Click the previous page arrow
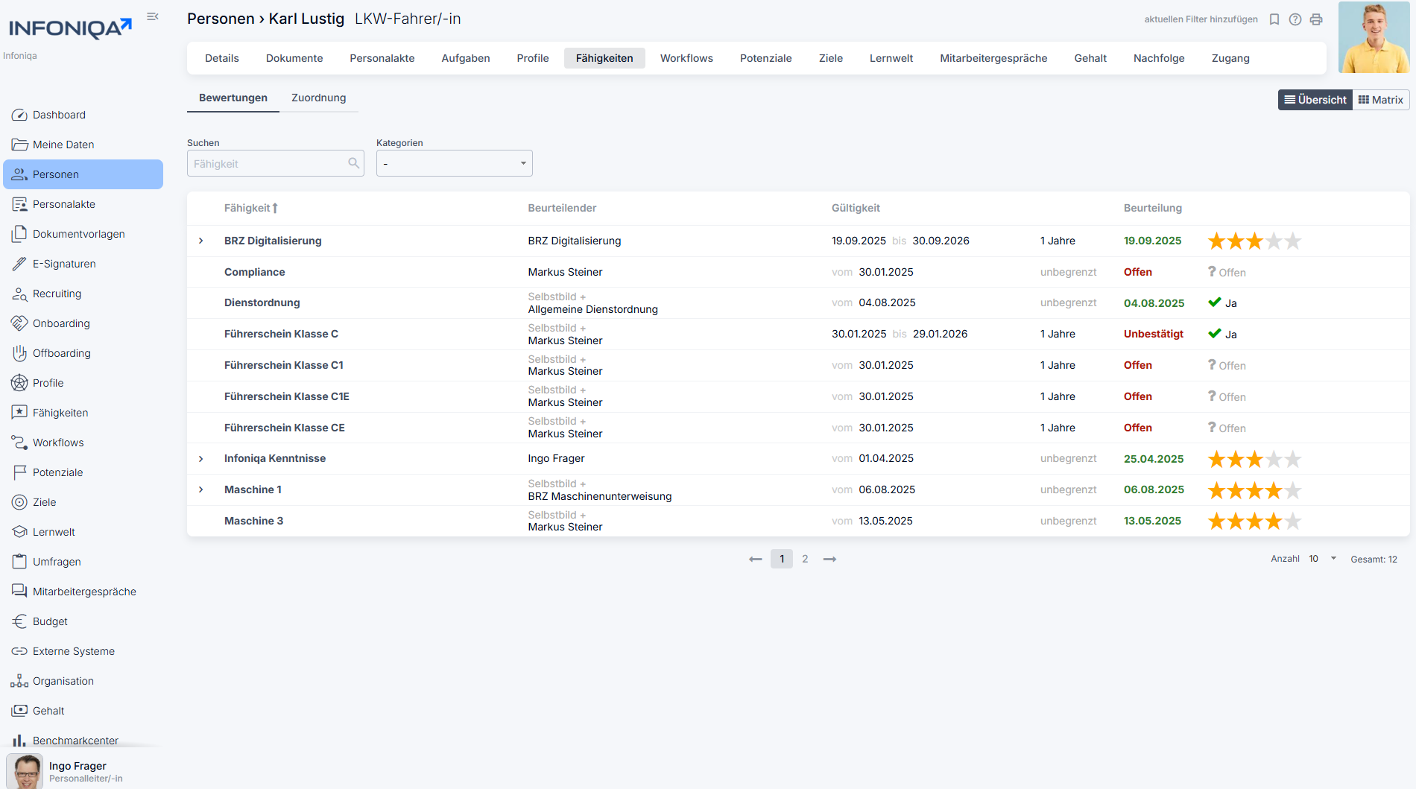Viewport: 1416px width, 789px height. point(756,559)
